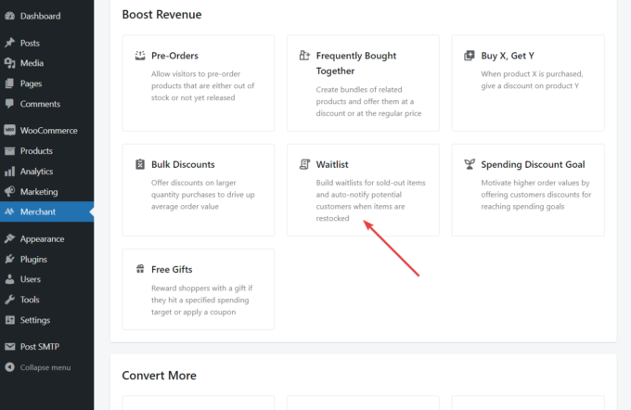Viewport: 631px width, 410px height.
Task: Click the WooCommerce sidebar icon
Action: (x=9, y=131)
